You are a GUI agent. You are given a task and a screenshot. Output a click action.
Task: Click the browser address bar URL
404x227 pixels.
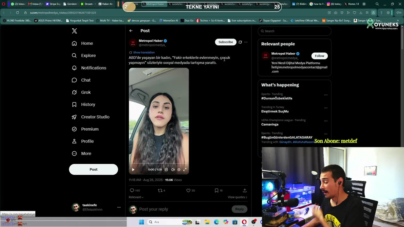(63, 13)
